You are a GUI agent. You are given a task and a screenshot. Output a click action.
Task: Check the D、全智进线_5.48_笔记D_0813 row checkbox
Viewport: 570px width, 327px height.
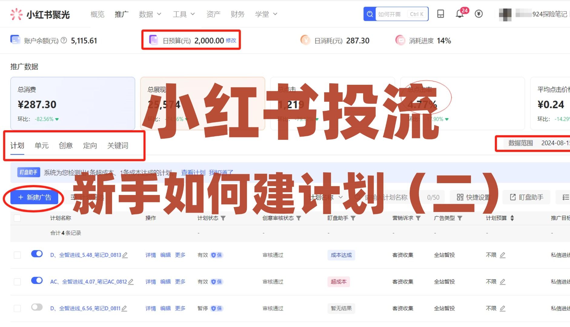click(17, 255)
